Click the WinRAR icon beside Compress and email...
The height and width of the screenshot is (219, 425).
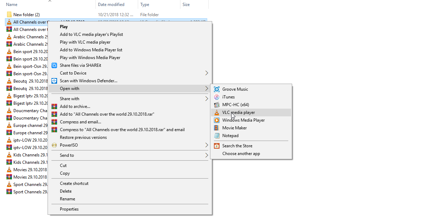54,122
